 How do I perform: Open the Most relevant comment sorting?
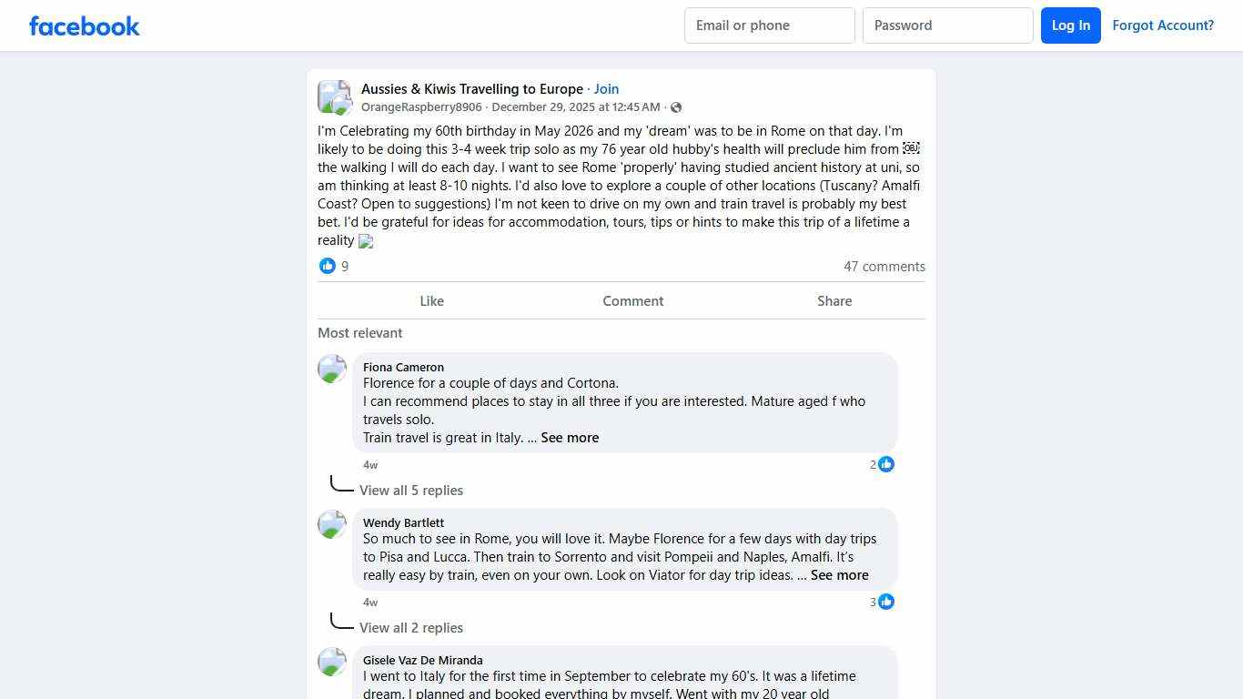360,333
